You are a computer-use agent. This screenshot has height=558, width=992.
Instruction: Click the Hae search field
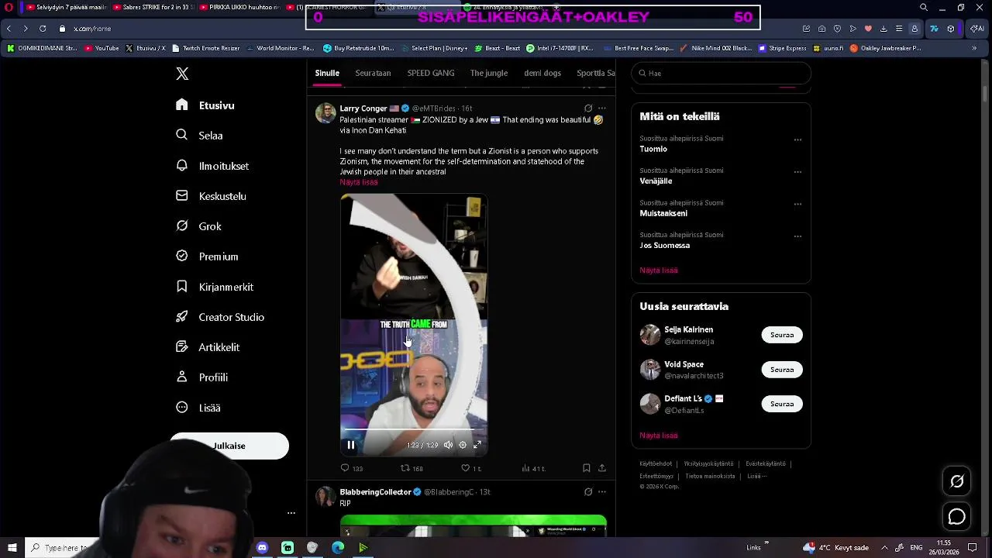point(721,73)
